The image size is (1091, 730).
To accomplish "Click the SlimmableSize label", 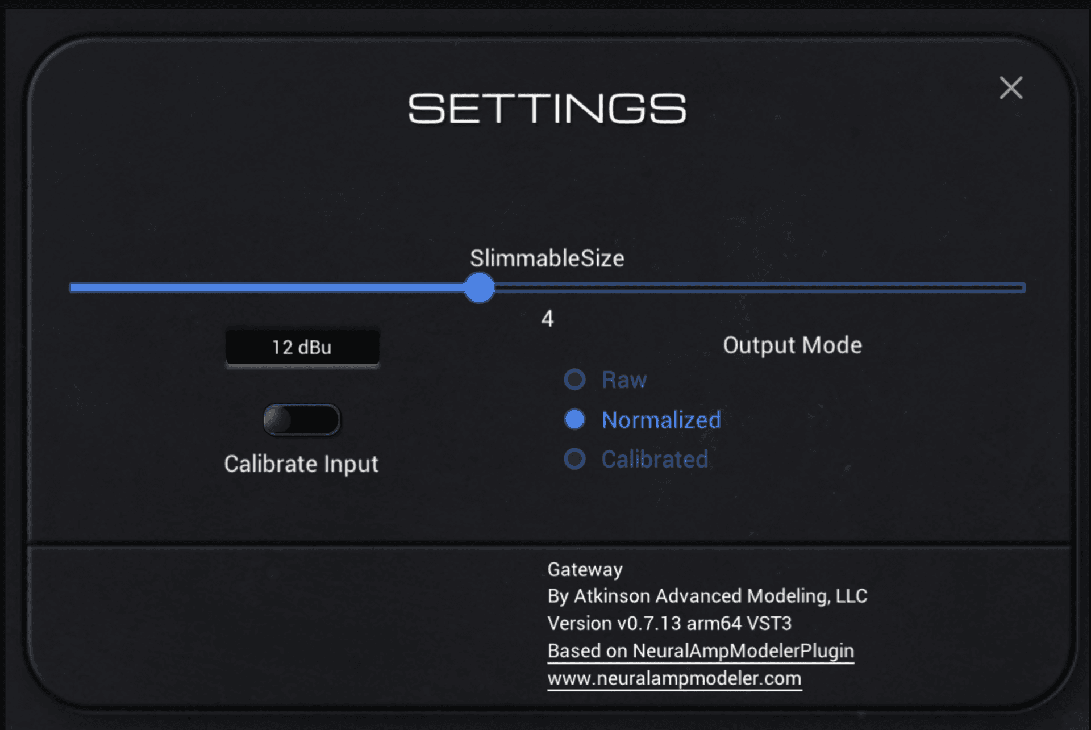I will click(547, 257).
